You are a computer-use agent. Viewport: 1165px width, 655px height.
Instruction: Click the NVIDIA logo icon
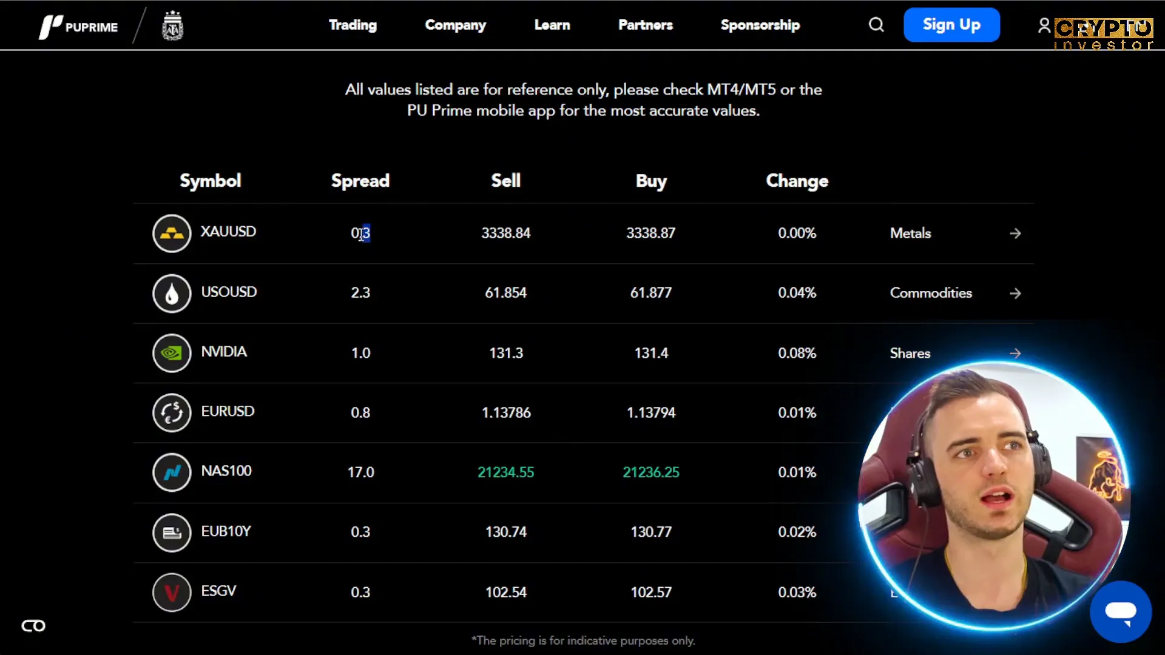(172, 352)
